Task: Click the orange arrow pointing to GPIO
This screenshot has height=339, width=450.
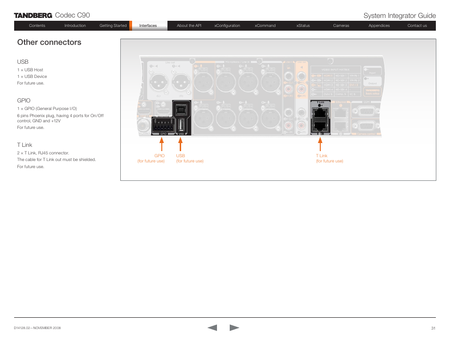Action: coord(161,144)
